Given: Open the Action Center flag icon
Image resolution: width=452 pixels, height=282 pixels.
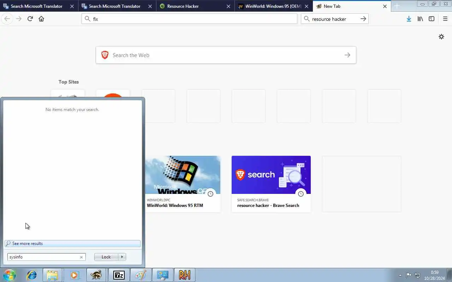Looking at the screenshot, I should point(409,275).
